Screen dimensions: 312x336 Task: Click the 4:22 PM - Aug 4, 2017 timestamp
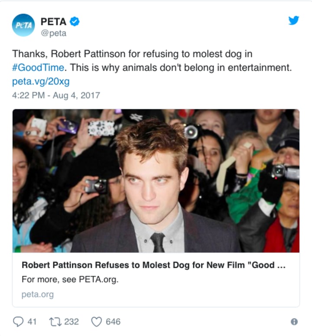coord(56,95)
